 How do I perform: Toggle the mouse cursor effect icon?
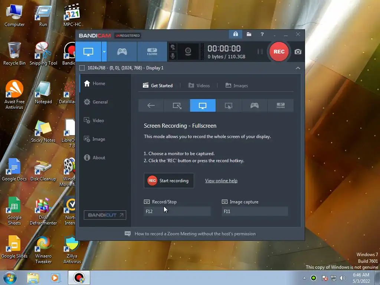[x=173, y=47]
